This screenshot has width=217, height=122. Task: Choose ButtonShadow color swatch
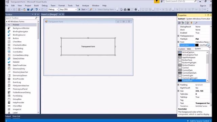(180, 65)
